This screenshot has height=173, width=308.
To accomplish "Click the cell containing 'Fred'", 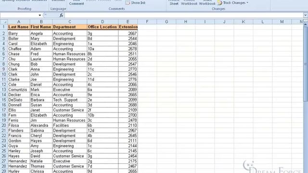I will tap(41, 54).
